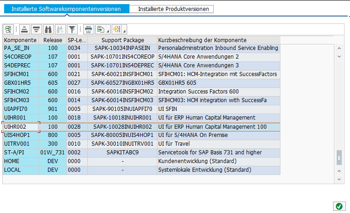Click the Komponente column header
Viewport: 350px width, 213px height.
point(21,40)
